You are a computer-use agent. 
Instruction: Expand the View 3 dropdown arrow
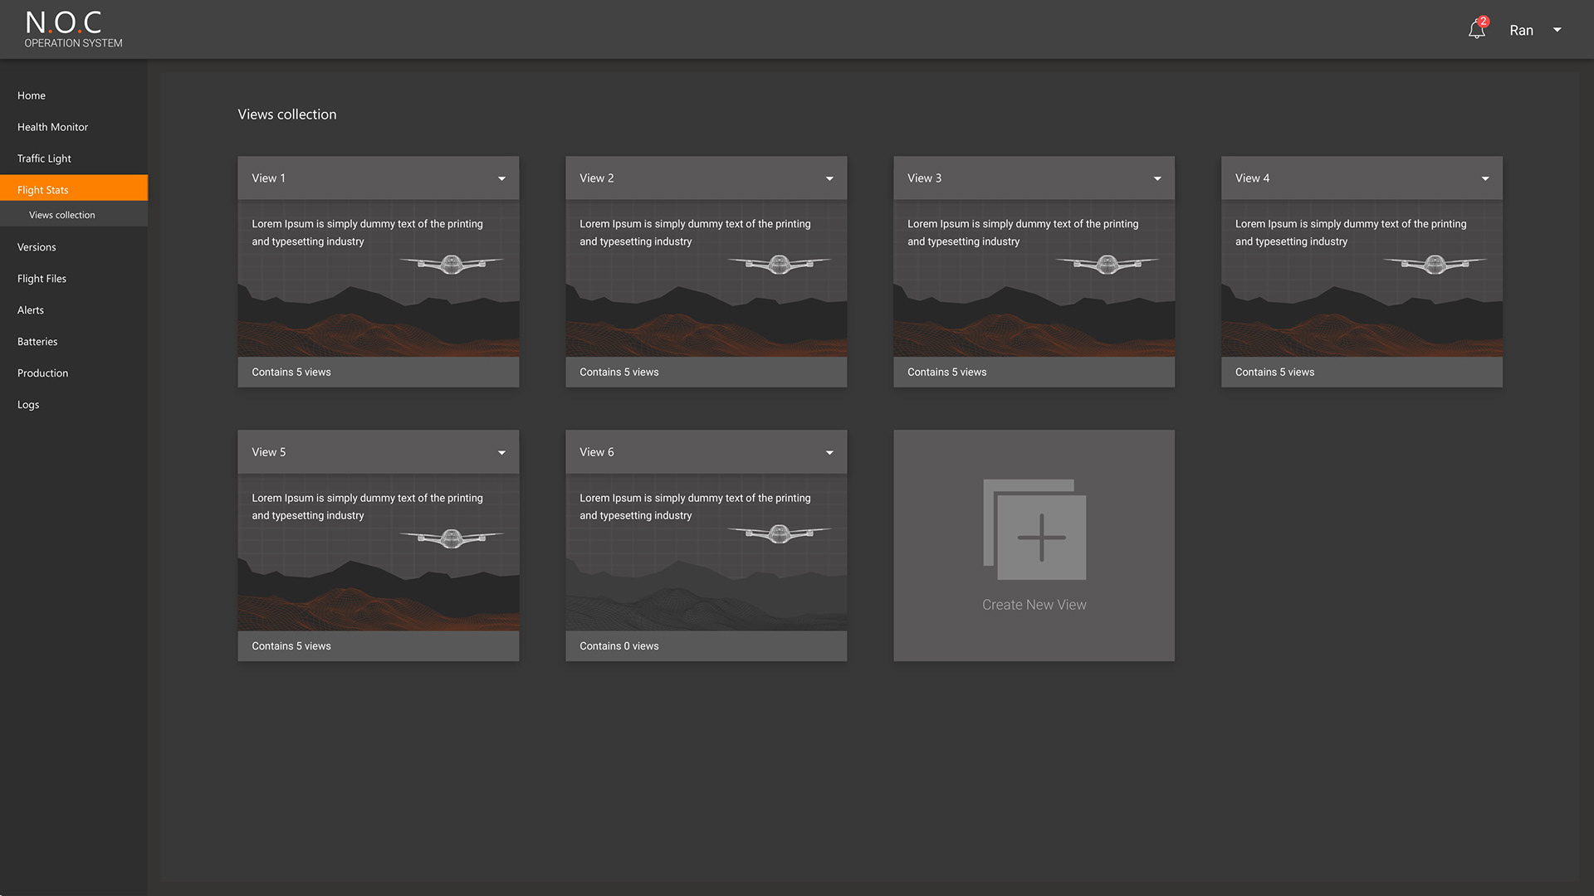click(1157, 178)
